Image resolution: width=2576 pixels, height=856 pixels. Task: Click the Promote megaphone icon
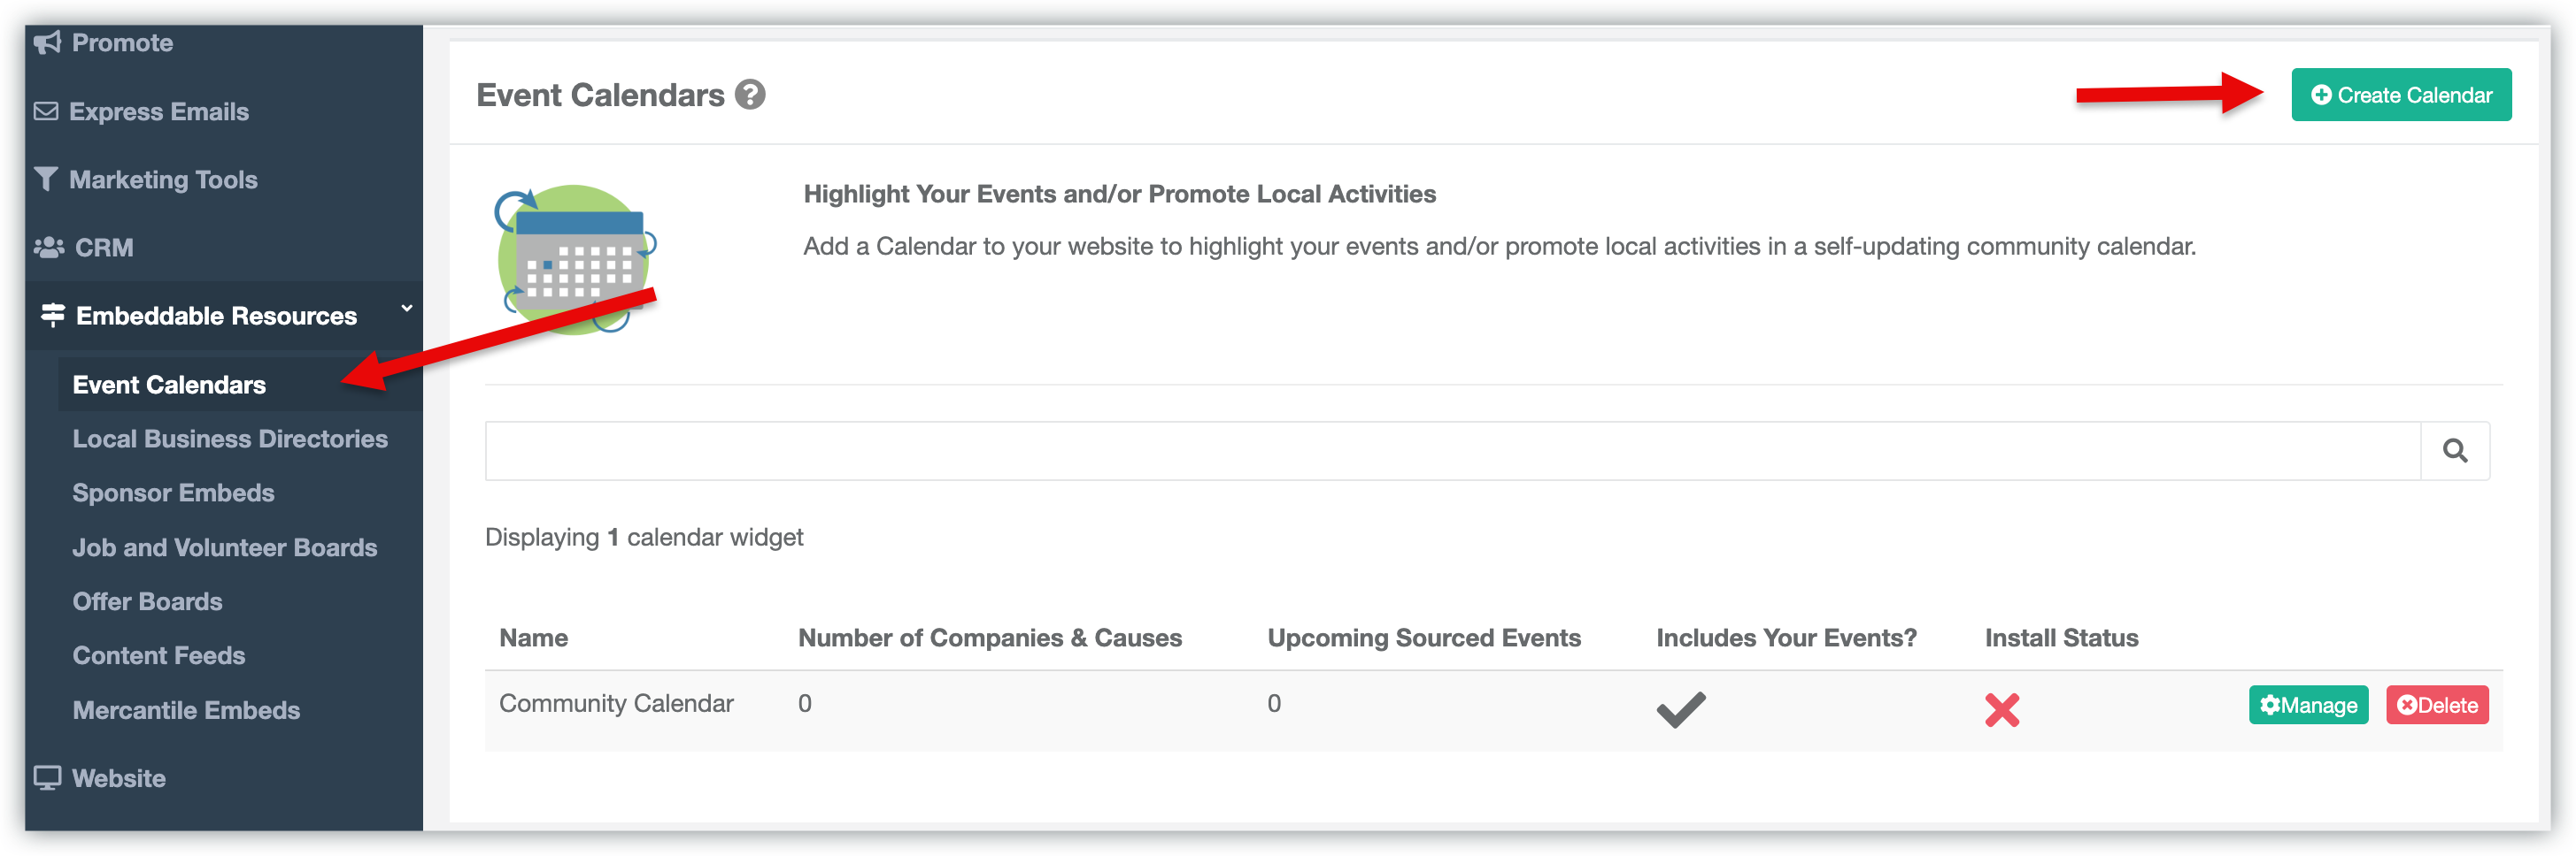(47, 42)
